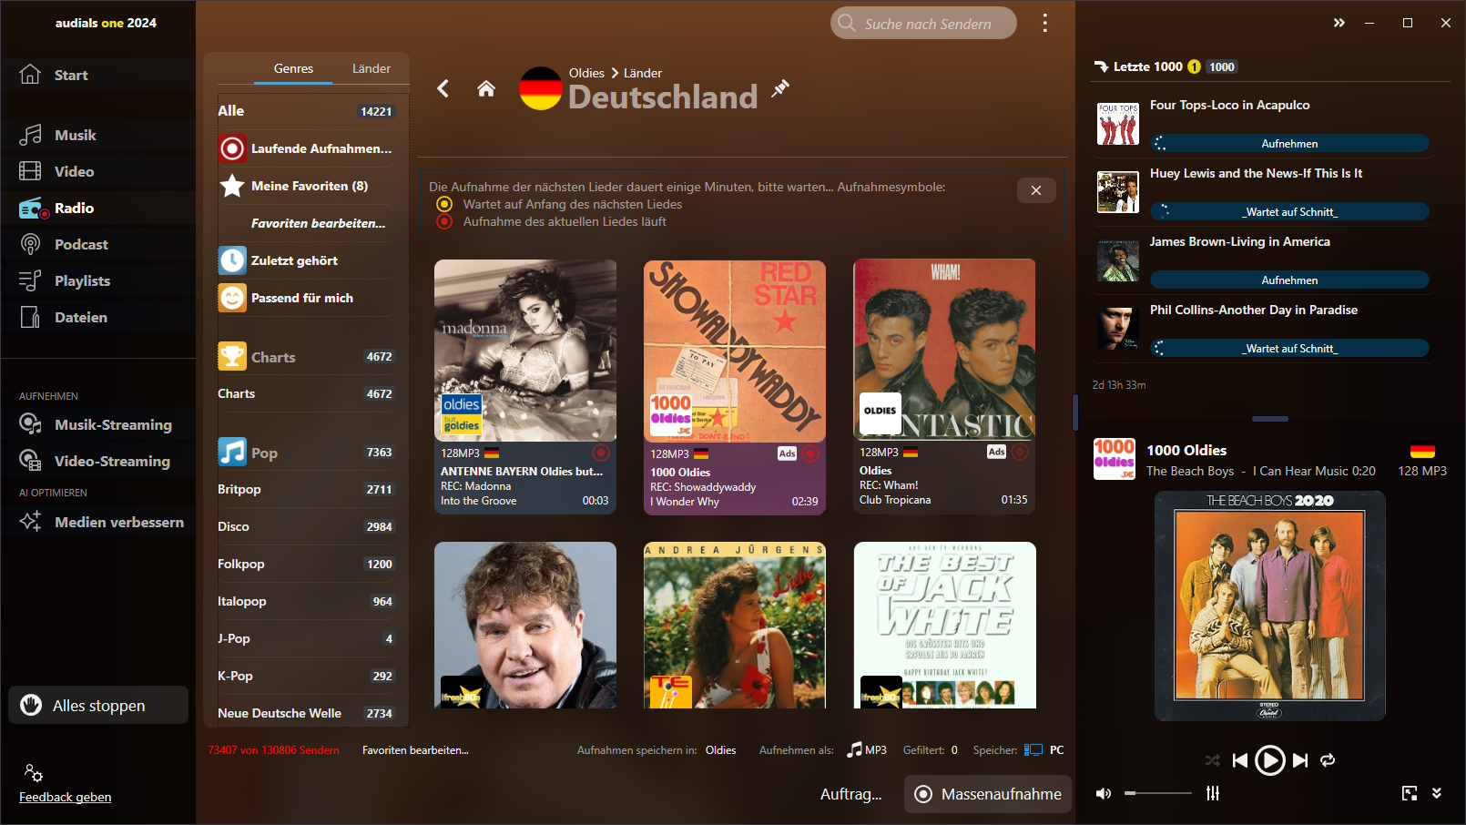Open the Best of Jack White station thumbnail
1466x825 pixels.
coord(945,625)
